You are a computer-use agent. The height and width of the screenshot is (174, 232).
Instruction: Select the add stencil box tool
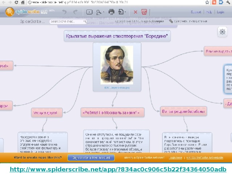click(x=89, y=12)
